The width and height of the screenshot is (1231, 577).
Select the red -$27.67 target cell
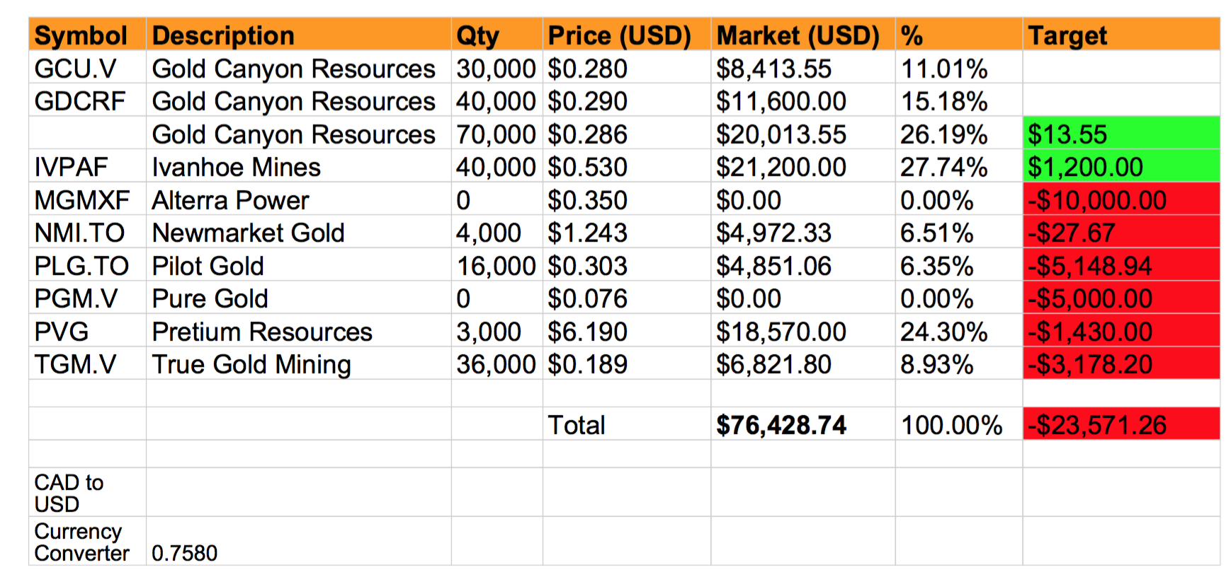pyautogui.click(x=1121, y=231)
